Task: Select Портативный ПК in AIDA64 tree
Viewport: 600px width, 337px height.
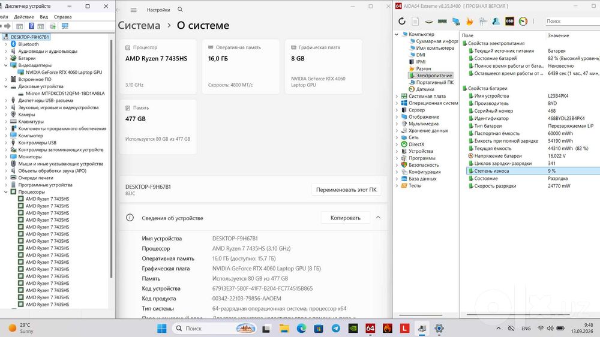Action: click(434, 83)
